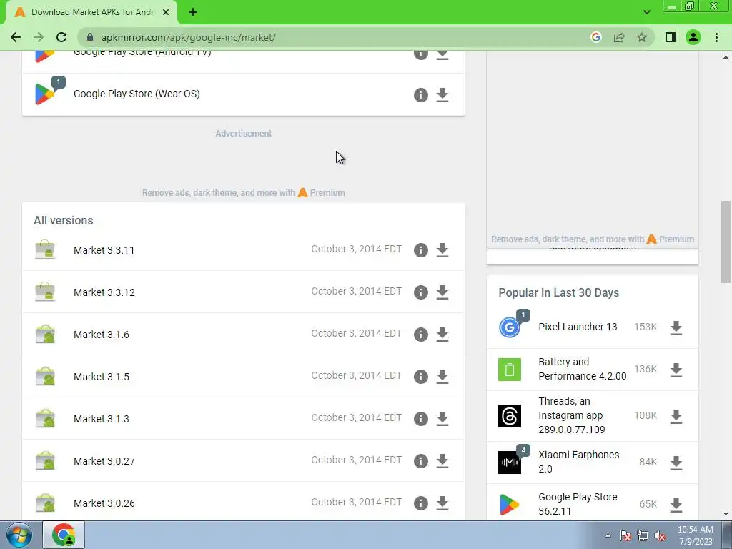The image size is (732, 549).
Task: Click the muted volume tray icon
Action: pos(660,536)
